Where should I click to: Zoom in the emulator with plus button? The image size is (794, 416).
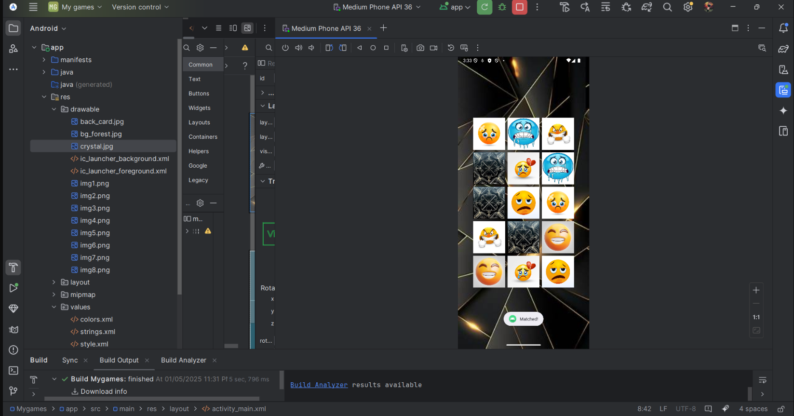coord(756,290)
